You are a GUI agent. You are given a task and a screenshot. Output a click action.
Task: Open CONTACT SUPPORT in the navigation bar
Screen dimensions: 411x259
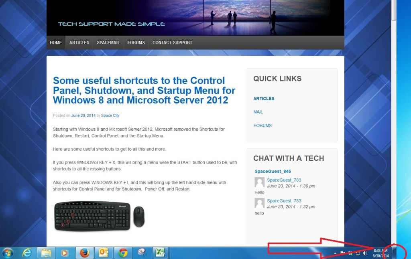172,42
